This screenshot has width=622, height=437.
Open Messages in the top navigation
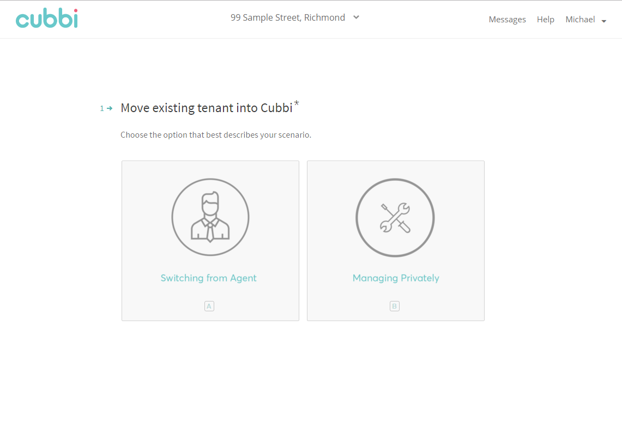(x=507, y=20)
